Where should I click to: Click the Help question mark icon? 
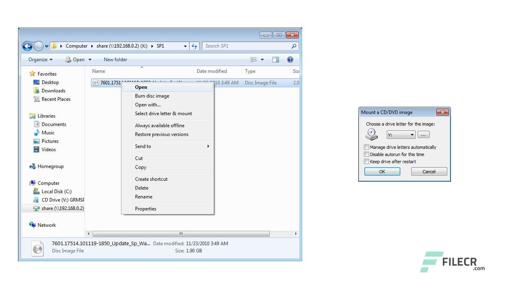(x=289, y=59)
